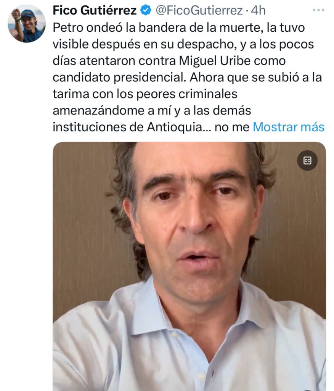Click the brown wall background in video
The height and width of the screenshot is (391, 334).
tap(82, 225)
